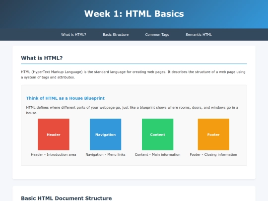Image resolution: width=268 pixels, height=201 pixels.
Task: Select the green Content box
Action: 157,134
